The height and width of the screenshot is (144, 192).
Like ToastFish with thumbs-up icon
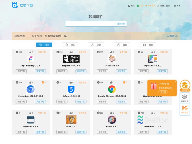pyautogui.click(x=111, y=52)
